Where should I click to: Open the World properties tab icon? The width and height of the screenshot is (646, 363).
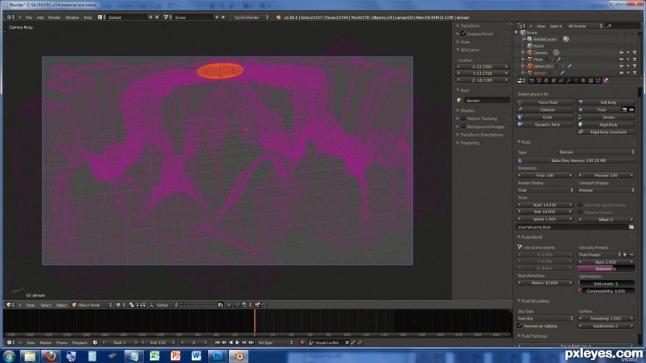[546, 81]
